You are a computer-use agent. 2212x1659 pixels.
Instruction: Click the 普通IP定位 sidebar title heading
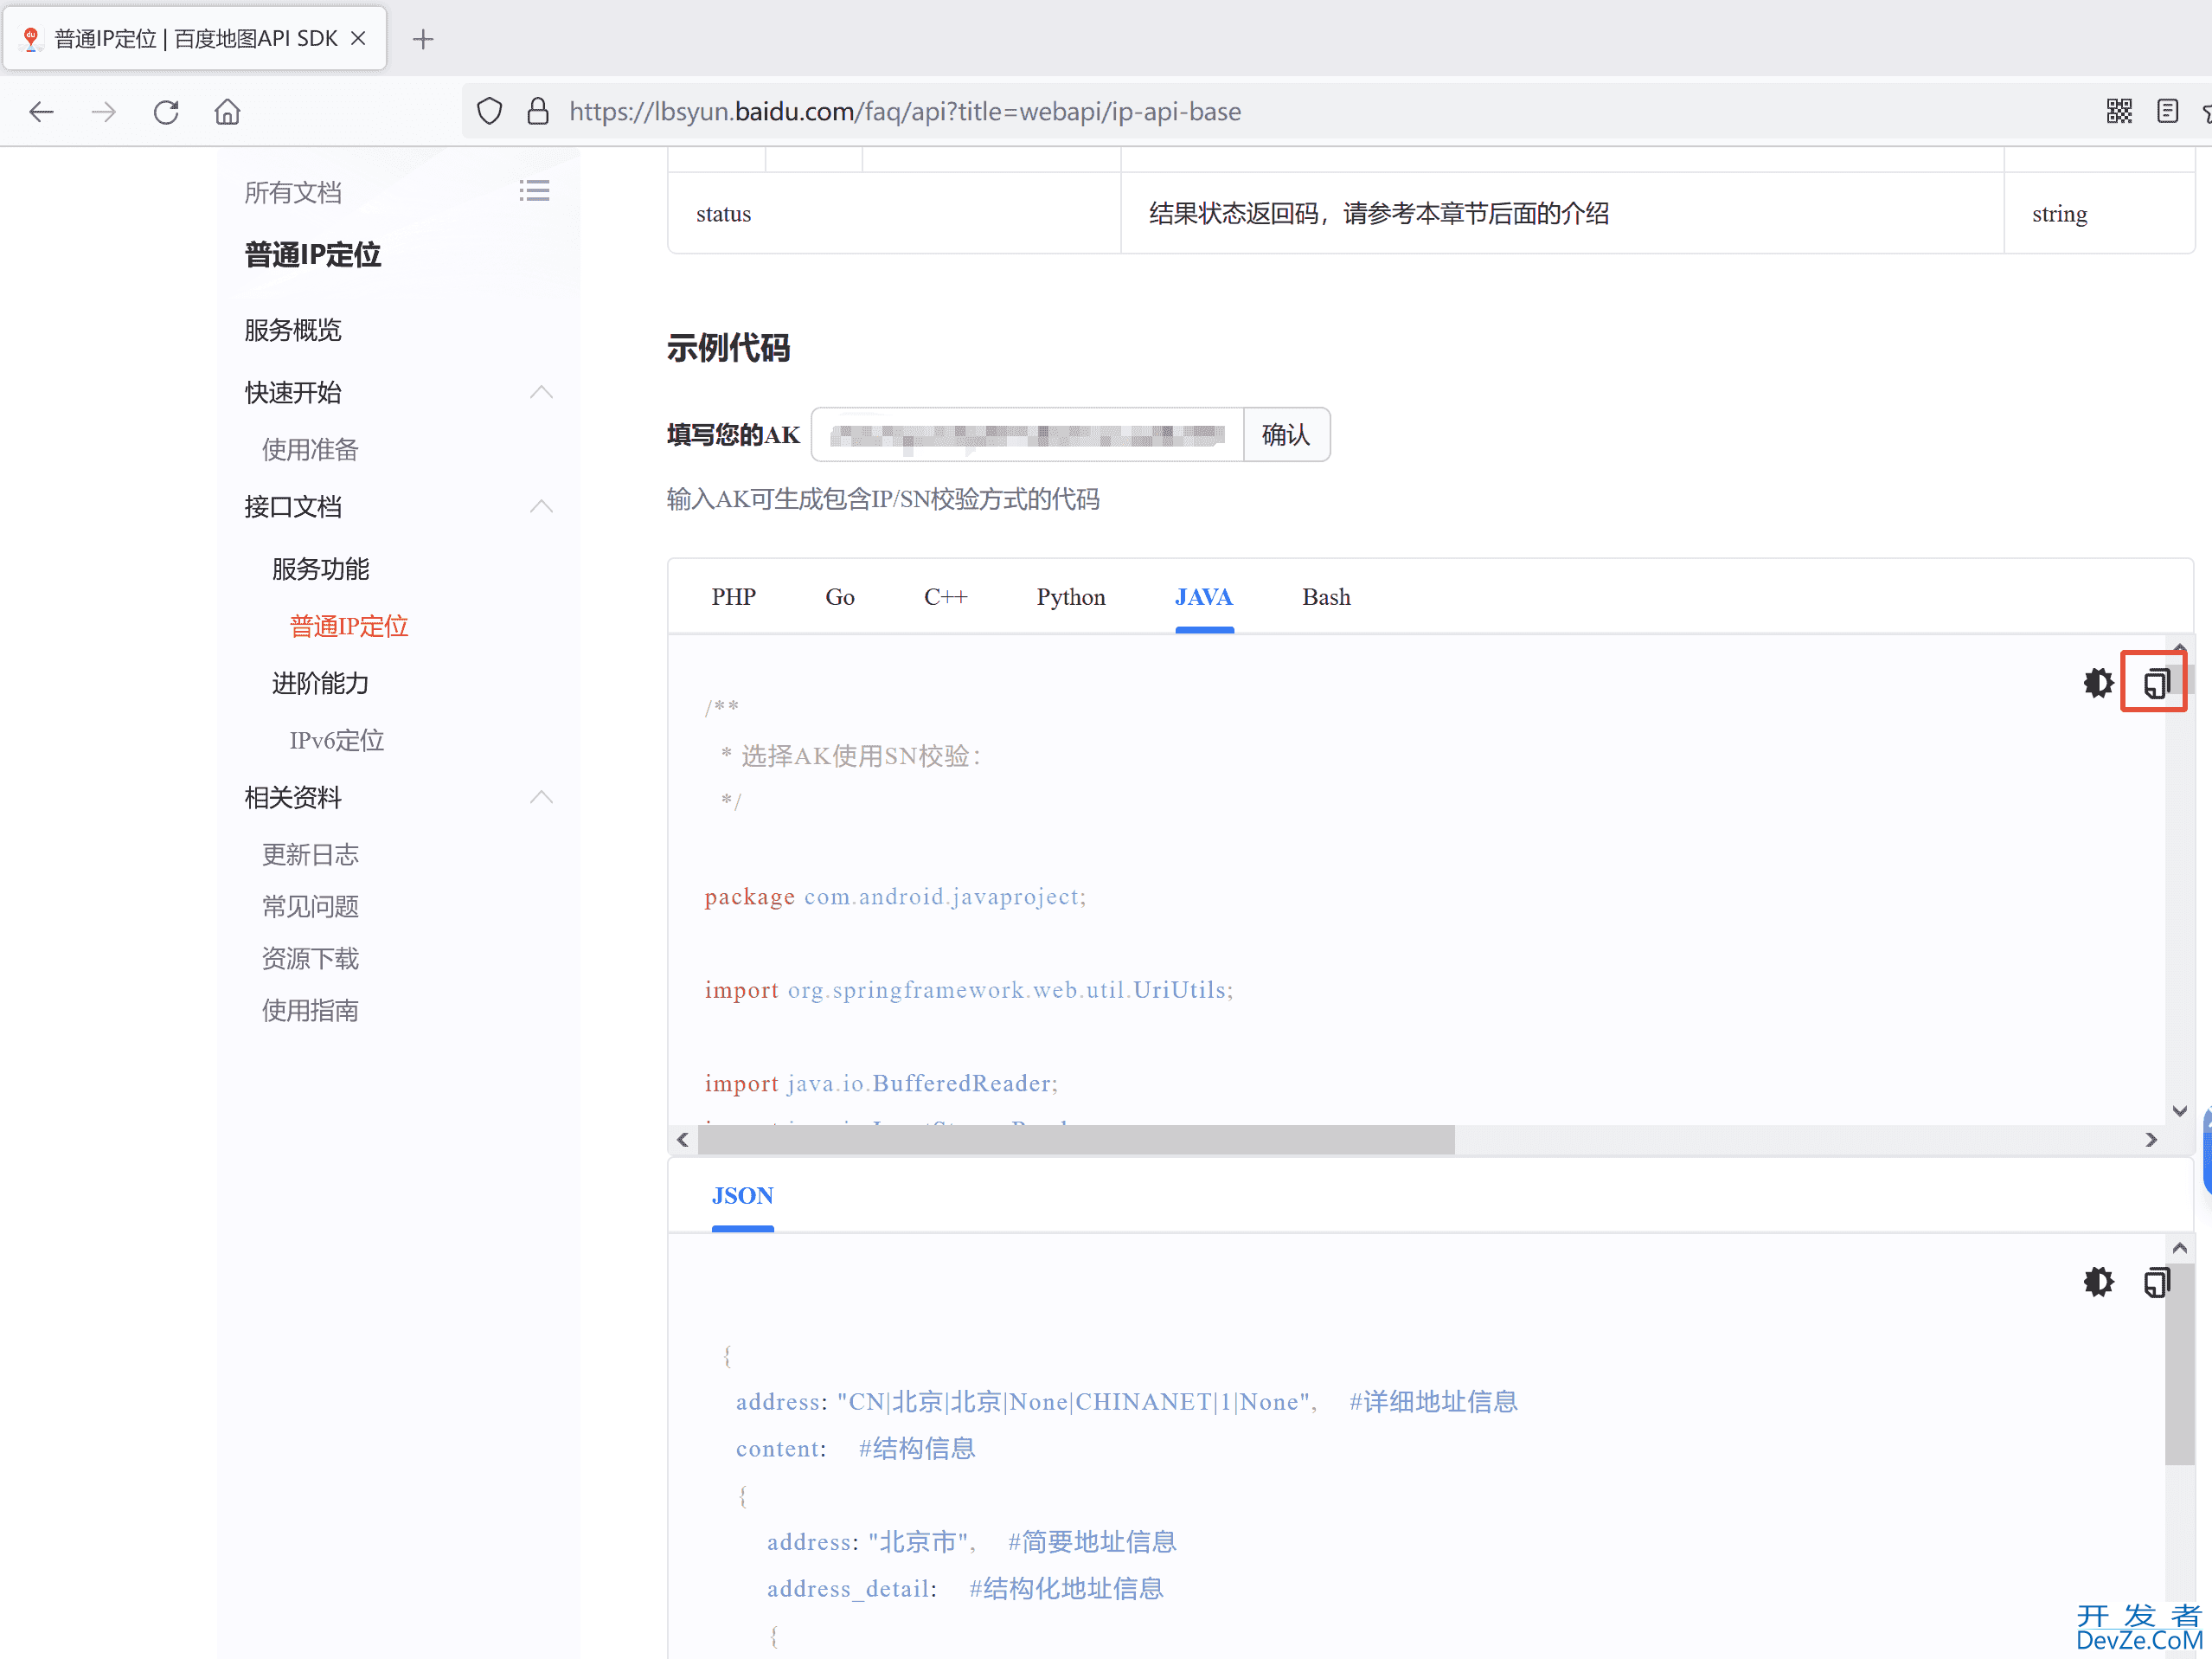[313, 254]
